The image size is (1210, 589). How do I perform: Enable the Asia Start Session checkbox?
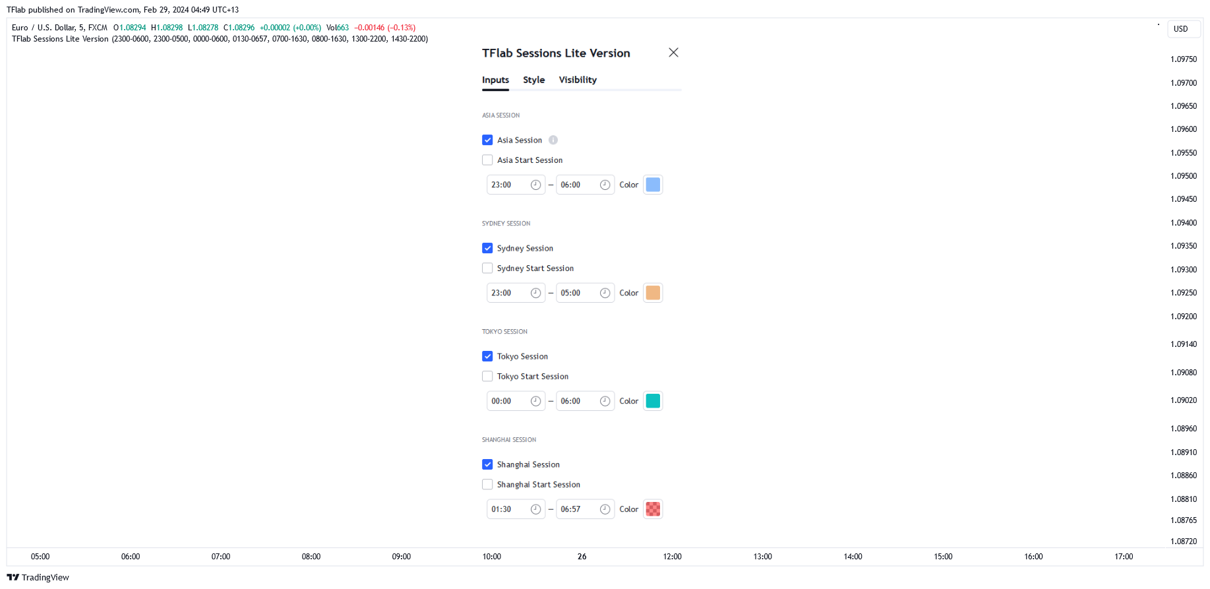[x=487, y=160]
